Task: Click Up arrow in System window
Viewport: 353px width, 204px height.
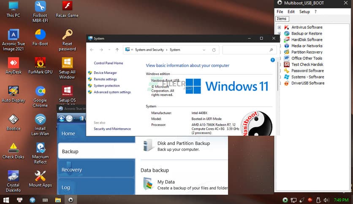Action: click(x=117, y=50)
